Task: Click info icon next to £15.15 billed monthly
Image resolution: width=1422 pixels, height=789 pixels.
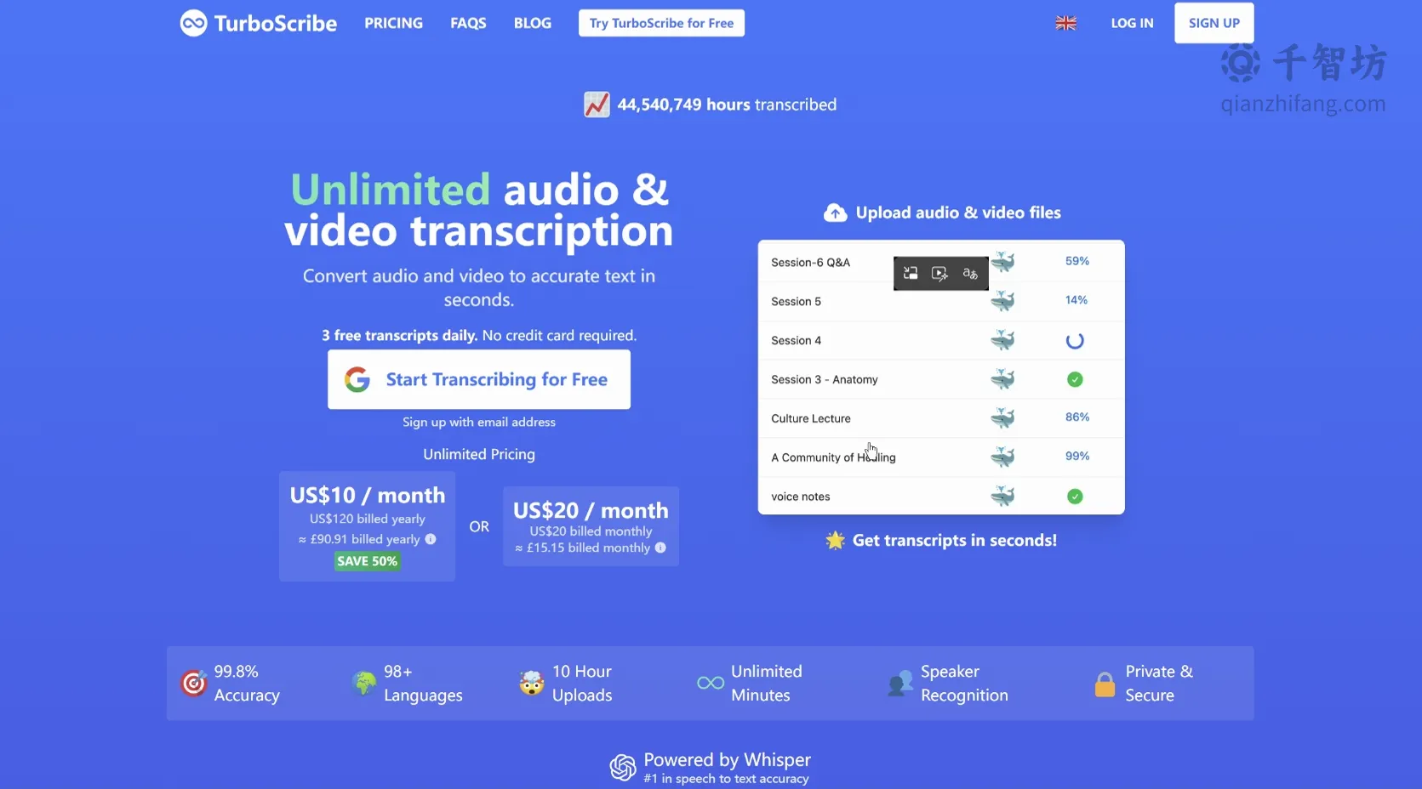Action: (x=660, y=548)
